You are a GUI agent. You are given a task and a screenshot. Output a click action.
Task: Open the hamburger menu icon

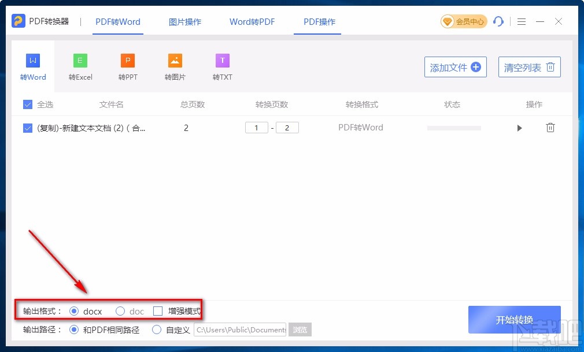point(521,21)
